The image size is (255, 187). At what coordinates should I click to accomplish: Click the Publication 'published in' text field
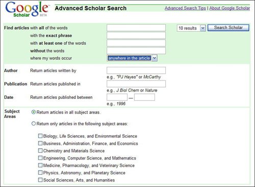(x=136, y=84)
